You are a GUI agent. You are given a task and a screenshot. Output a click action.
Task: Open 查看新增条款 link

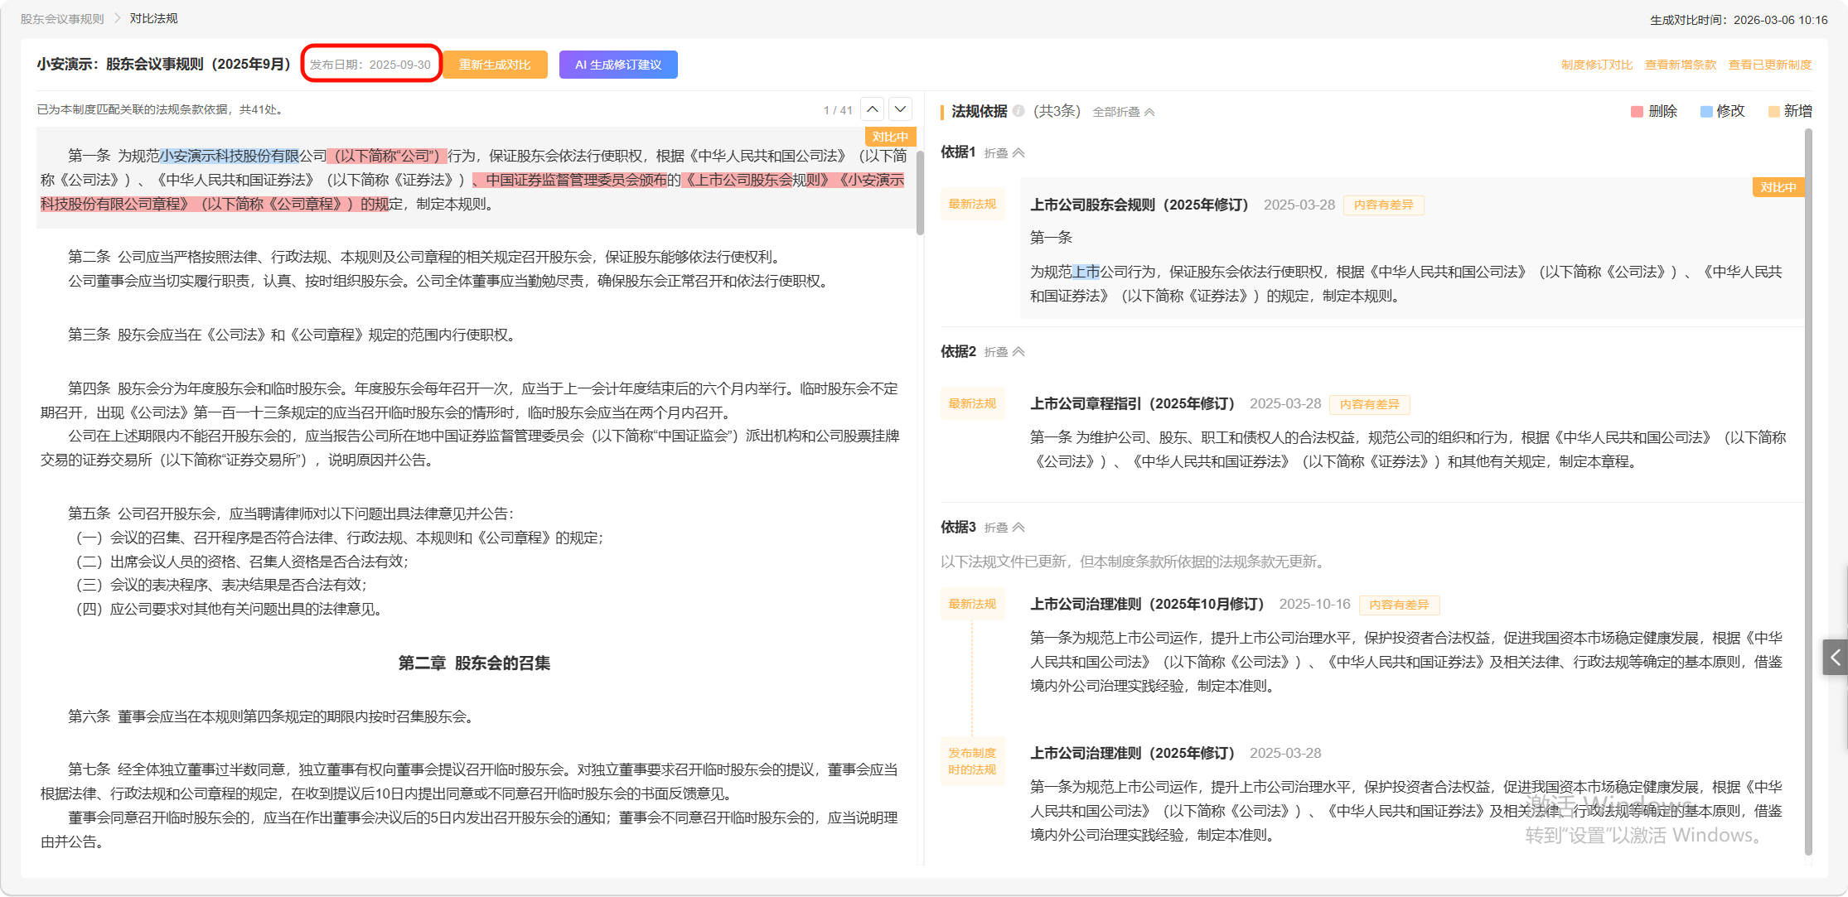(1680, 65)
